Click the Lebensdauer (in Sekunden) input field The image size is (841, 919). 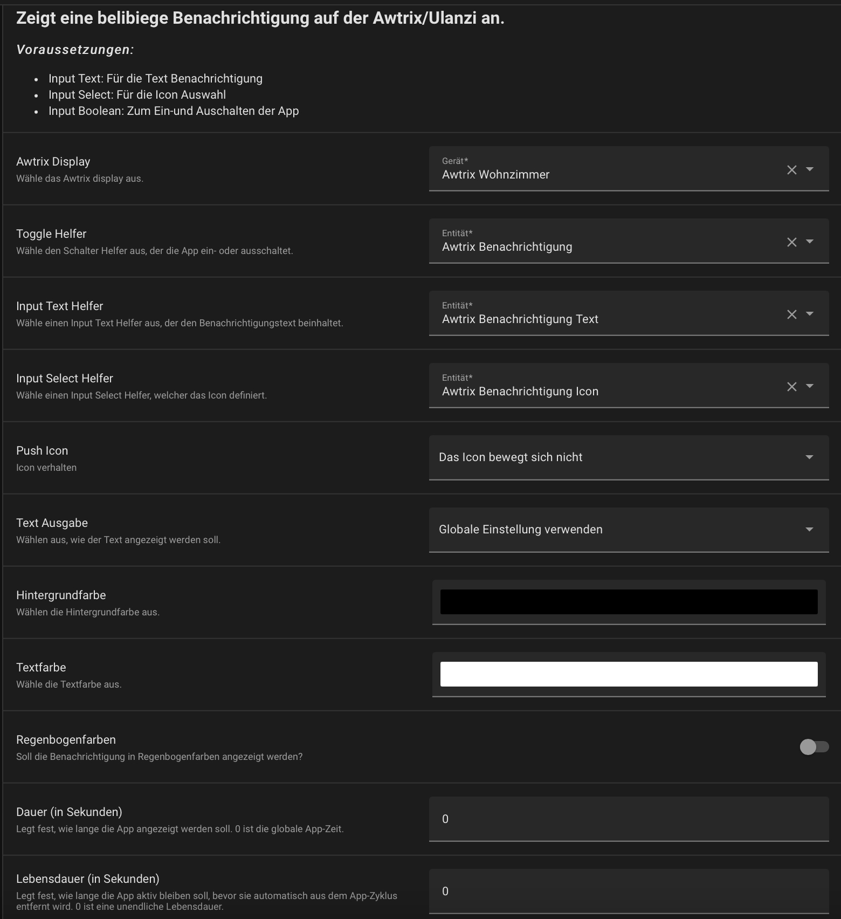[x=629, y=891]
